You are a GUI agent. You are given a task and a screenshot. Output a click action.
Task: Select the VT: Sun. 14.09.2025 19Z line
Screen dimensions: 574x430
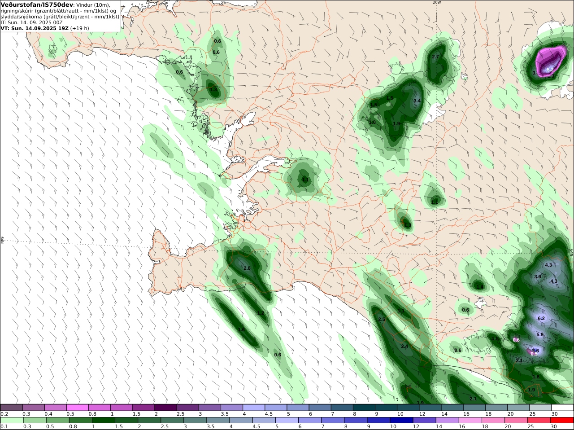coord(35,28)
